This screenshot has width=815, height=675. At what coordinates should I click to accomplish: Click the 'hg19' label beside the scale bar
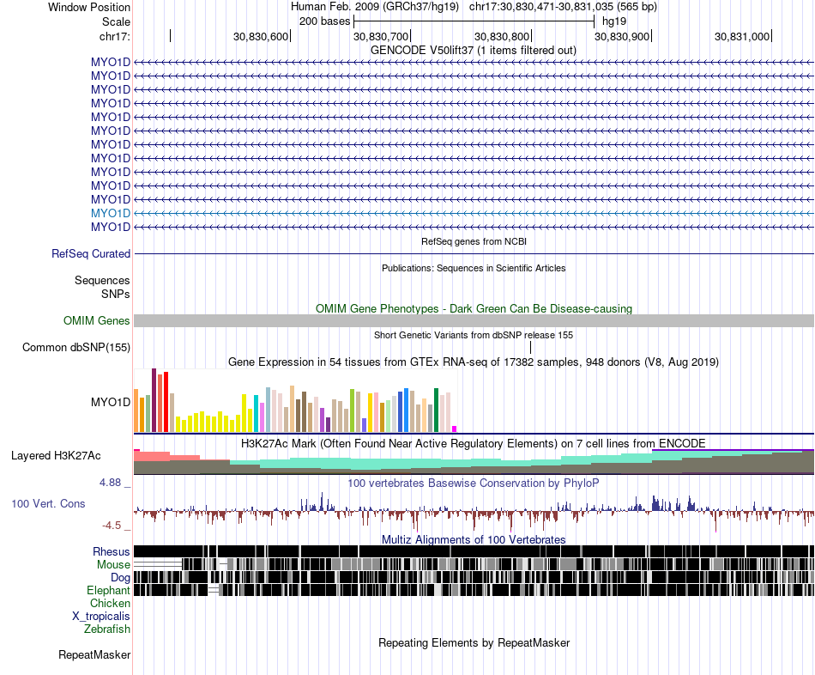tap(614, 21)
